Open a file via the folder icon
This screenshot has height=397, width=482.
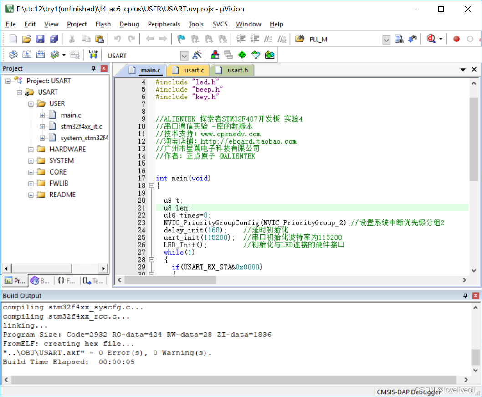point(26,39)
